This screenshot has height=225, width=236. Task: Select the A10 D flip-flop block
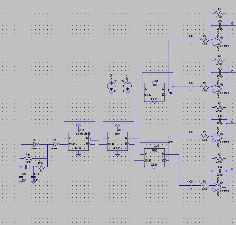click(x=154, y=158)
